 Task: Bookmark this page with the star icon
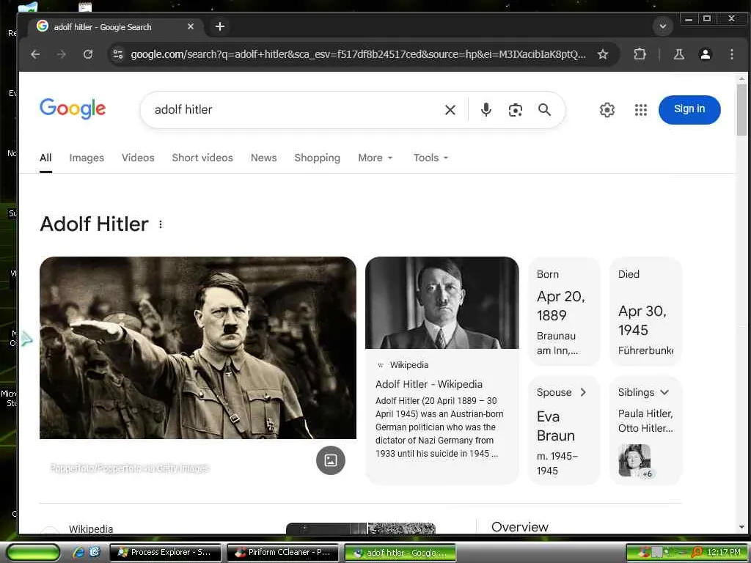point(603,54)
